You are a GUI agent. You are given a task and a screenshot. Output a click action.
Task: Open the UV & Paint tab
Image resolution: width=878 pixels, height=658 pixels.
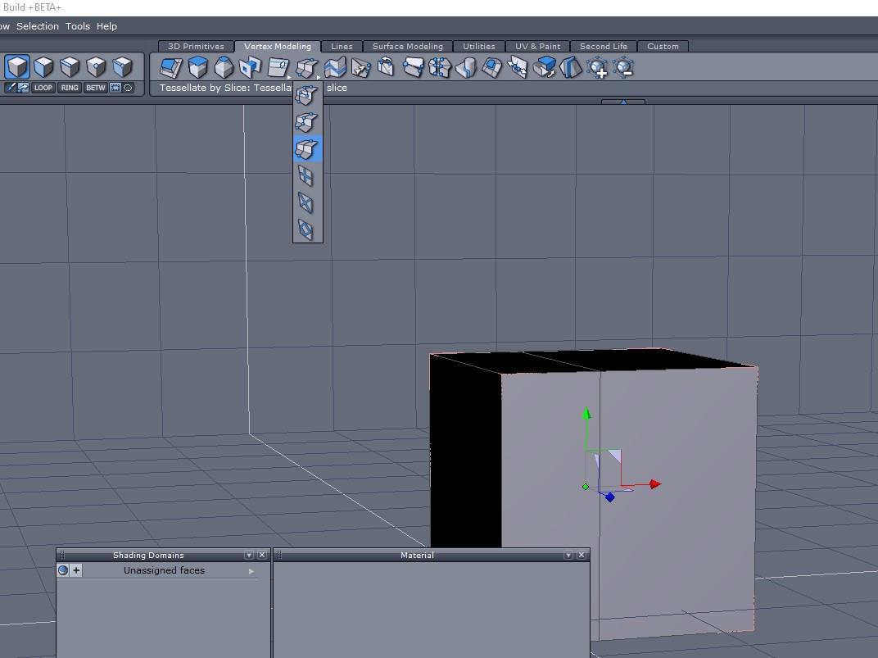click(x=537, y=47)
